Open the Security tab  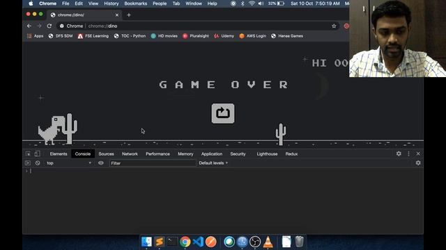[238, 154]
